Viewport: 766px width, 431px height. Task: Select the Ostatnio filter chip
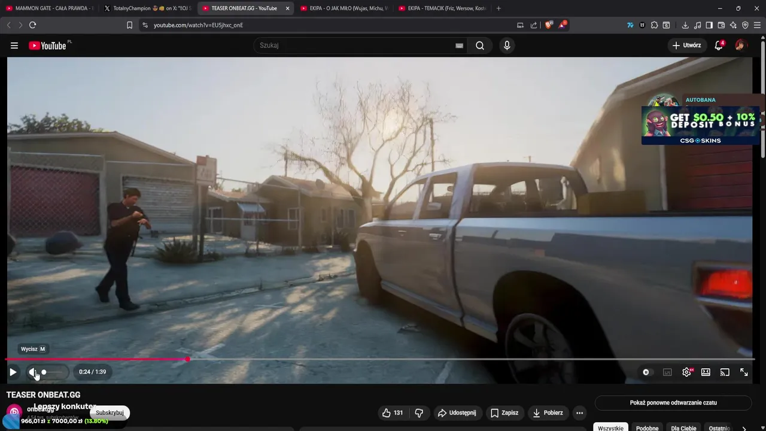coord(719,427)
